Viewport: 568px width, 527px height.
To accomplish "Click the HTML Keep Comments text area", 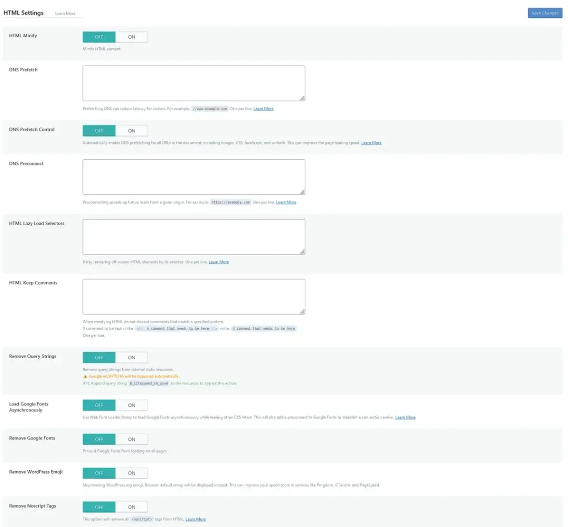I will point(194,296).
